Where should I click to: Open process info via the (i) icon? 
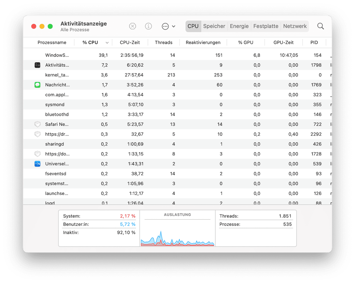coord(149,26)
